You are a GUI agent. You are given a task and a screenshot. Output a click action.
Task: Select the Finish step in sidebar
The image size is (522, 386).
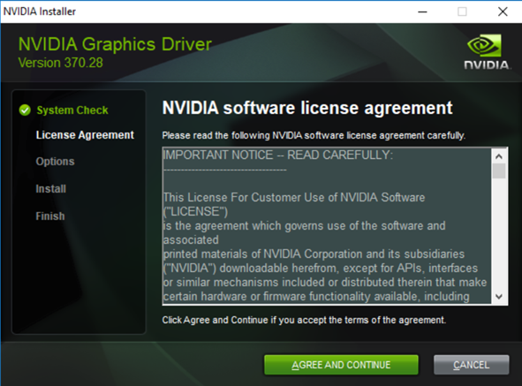point(50,216)
